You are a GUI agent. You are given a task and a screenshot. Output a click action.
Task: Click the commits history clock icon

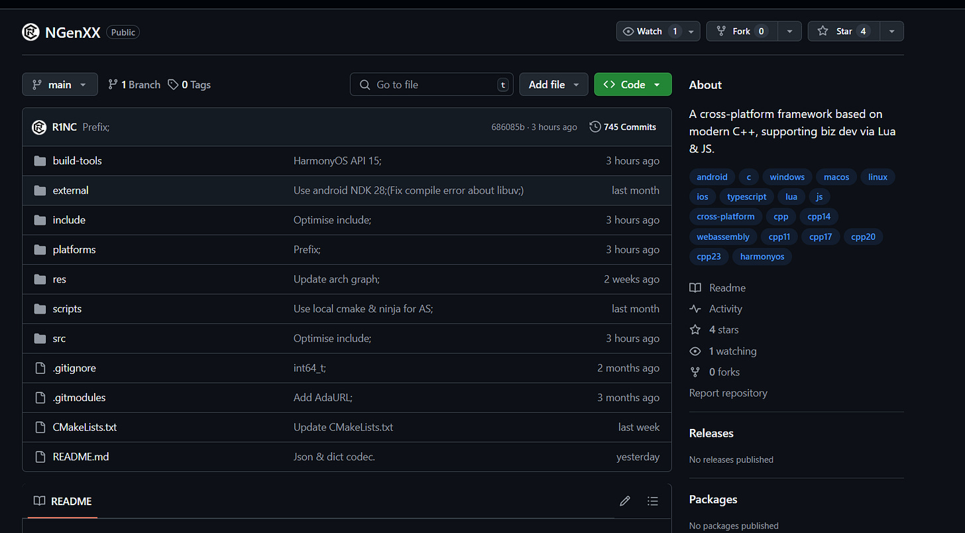tap(595, 127)
